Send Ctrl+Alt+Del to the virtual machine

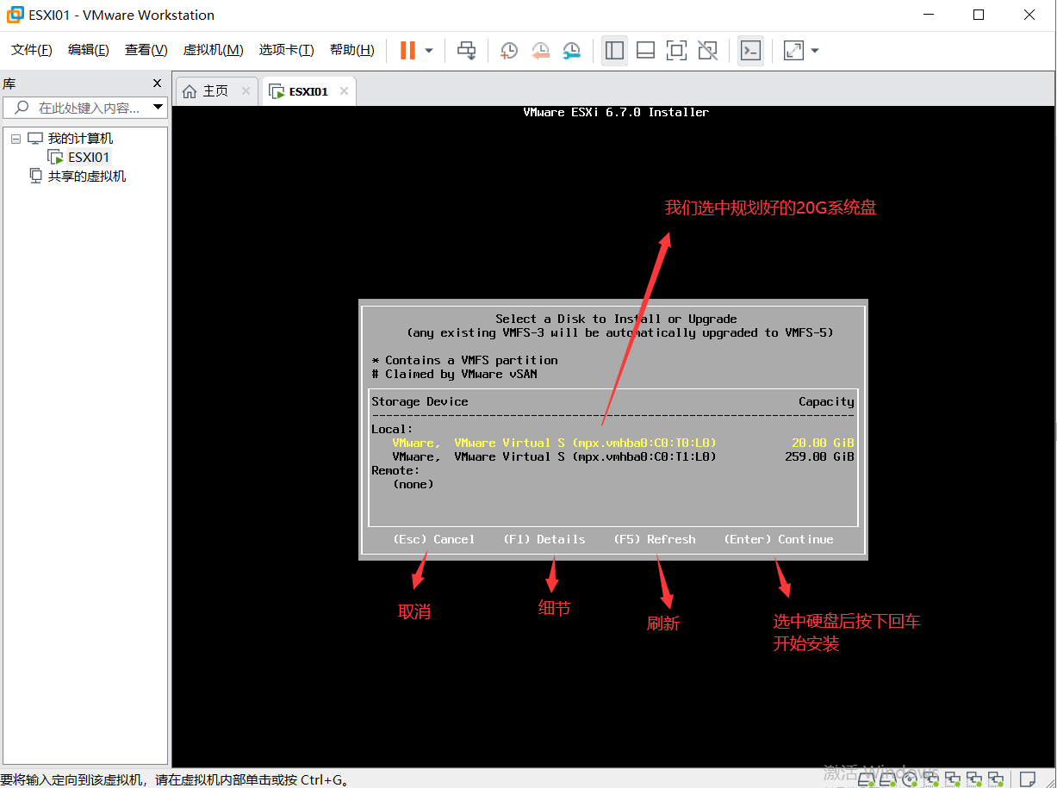[x=466, y=51]
